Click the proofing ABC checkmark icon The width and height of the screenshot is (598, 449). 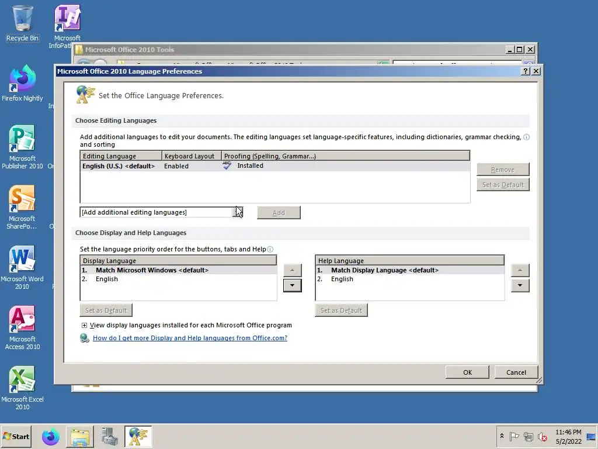point(227,165)
